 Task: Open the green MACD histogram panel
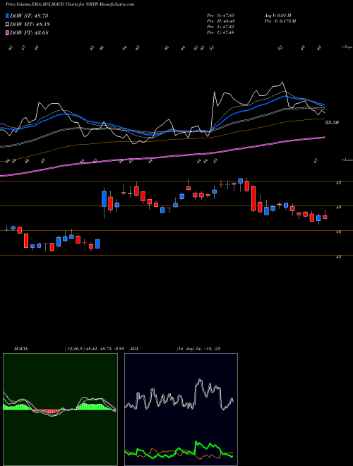(x=60, y=410)
